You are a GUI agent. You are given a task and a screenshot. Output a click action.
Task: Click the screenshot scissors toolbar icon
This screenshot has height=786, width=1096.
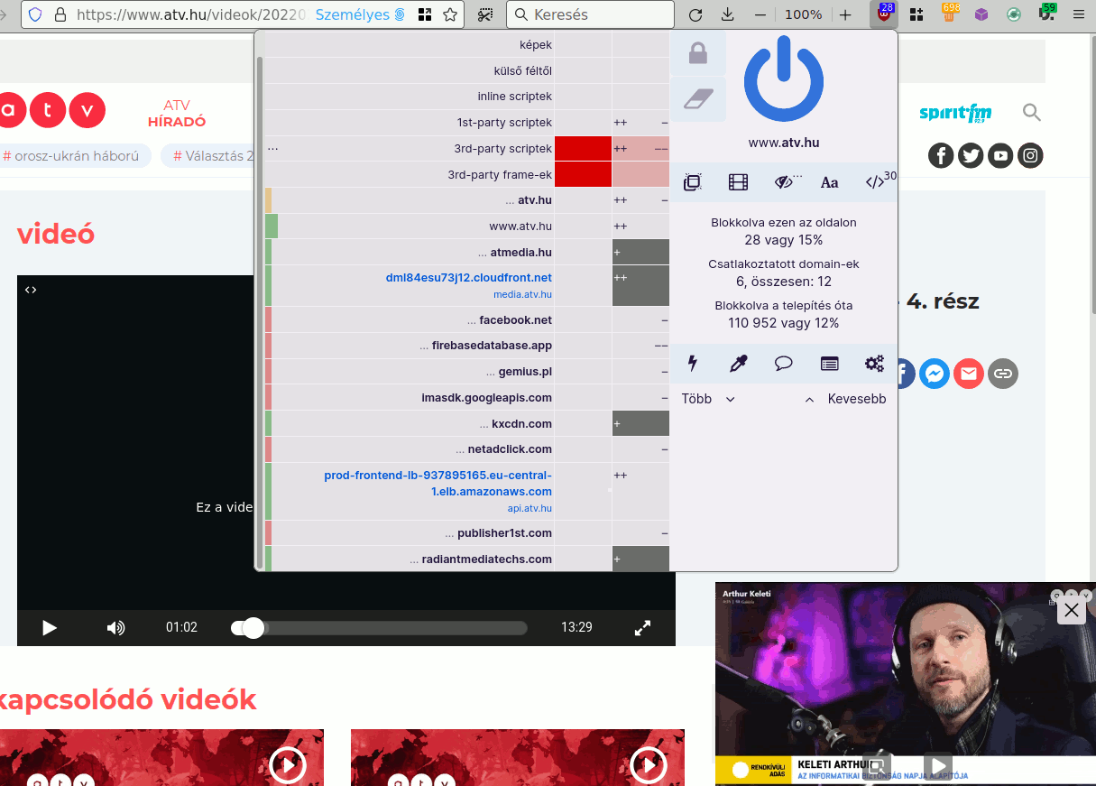486,14
